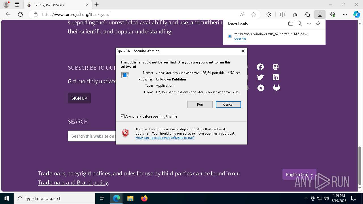
Task: Open network status tray icon
Action: 320,198
